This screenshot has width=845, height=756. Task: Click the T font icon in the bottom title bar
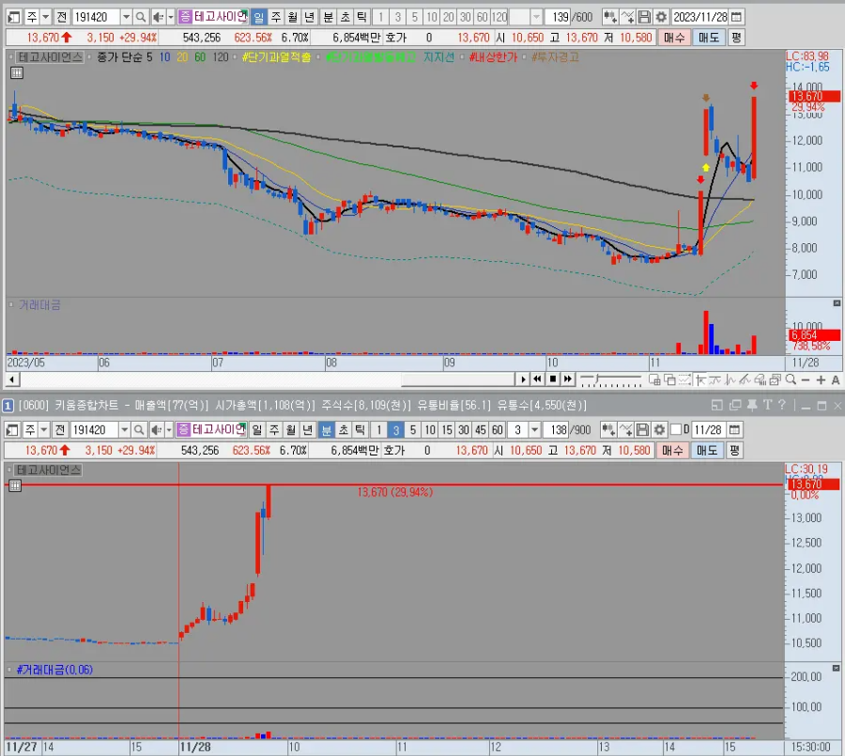767,405
